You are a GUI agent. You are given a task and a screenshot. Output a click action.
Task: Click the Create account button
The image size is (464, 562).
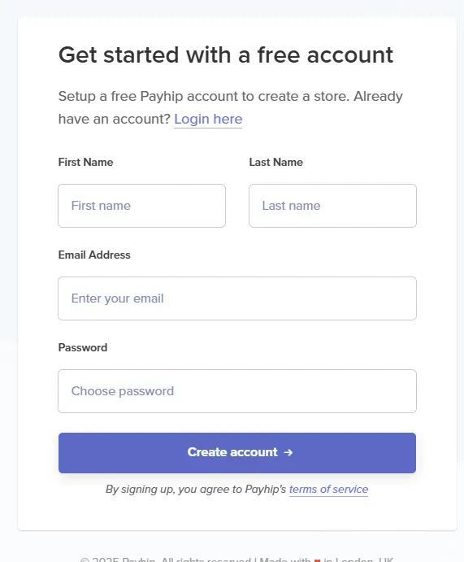tap(237, 453)
